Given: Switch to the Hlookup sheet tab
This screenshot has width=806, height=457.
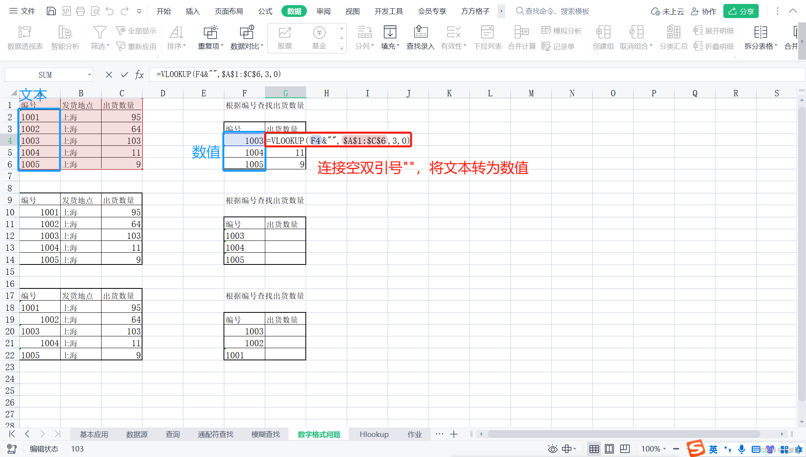Looking at the screenshot, I should pos(374,434).
